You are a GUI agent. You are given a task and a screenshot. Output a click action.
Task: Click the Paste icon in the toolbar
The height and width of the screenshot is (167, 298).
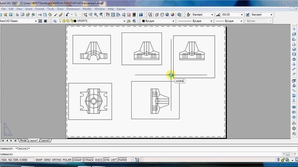click(50, 14)
